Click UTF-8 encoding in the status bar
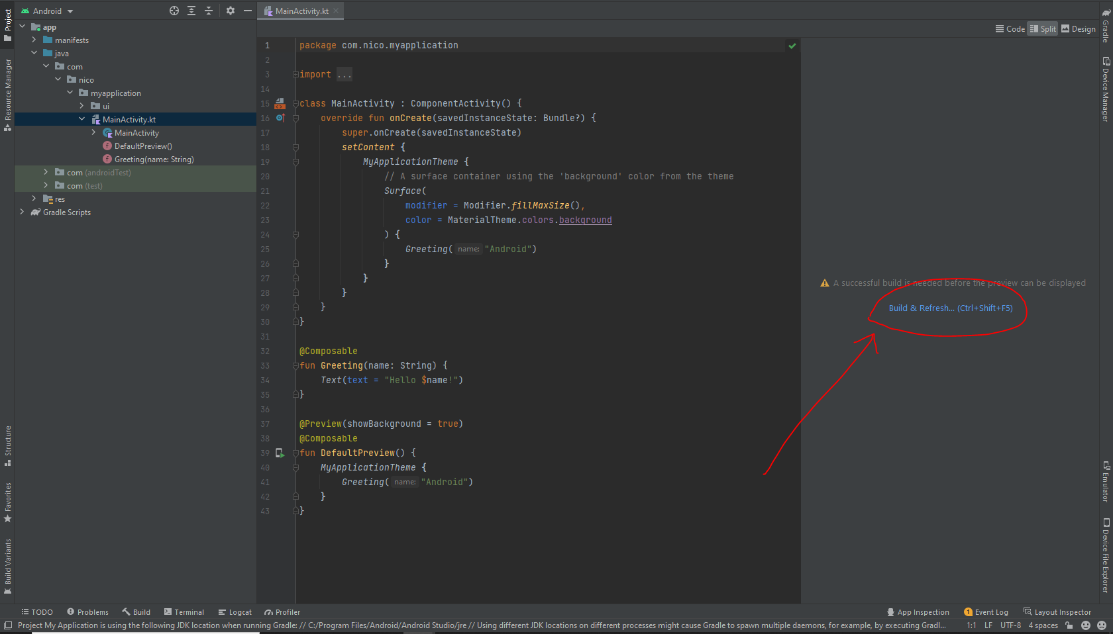 coord(1012,625)
